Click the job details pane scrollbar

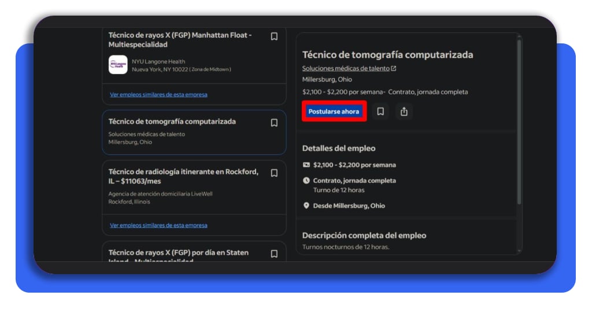519,121
